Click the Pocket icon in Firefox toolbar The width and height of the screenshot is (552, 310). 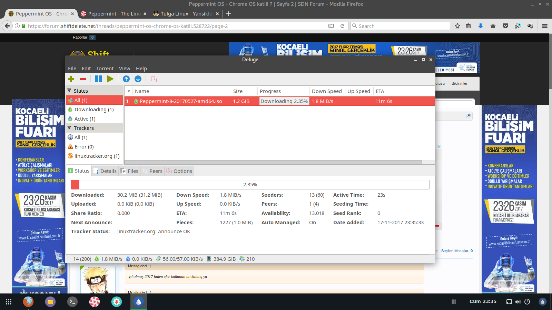point(505,26)
